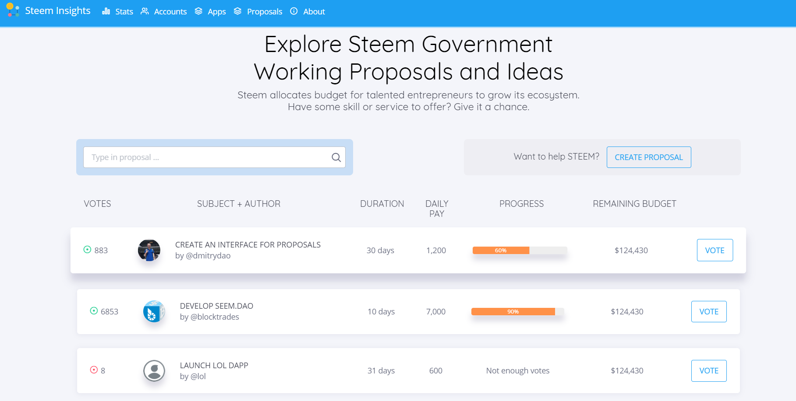Navigate to the Proposals page
Image resolution: width=796 pixels, height=401 pixels.
pyautogui.click(x=258, y=11)
